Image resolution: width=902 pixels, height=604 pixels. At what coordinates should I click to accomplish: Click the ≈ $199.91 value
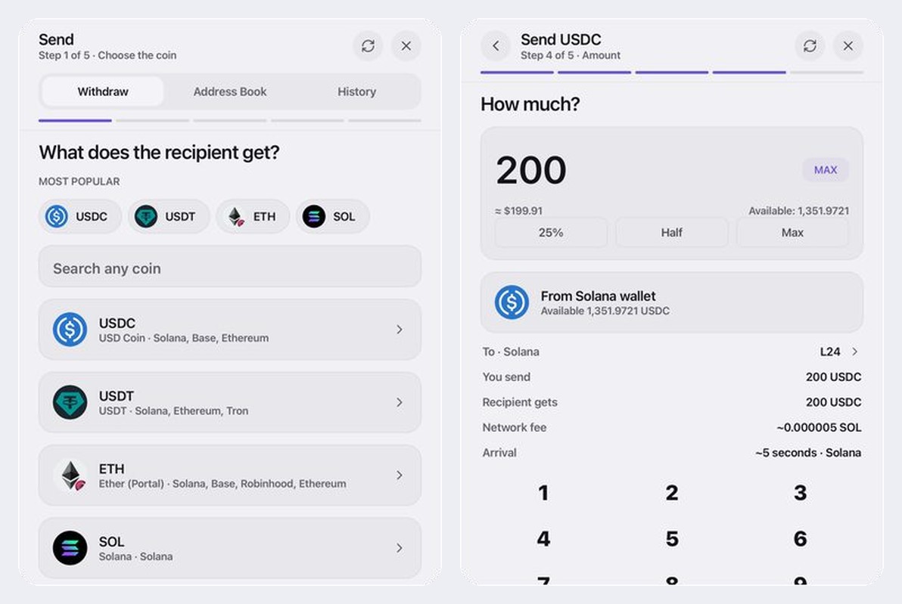pos(518,211)
